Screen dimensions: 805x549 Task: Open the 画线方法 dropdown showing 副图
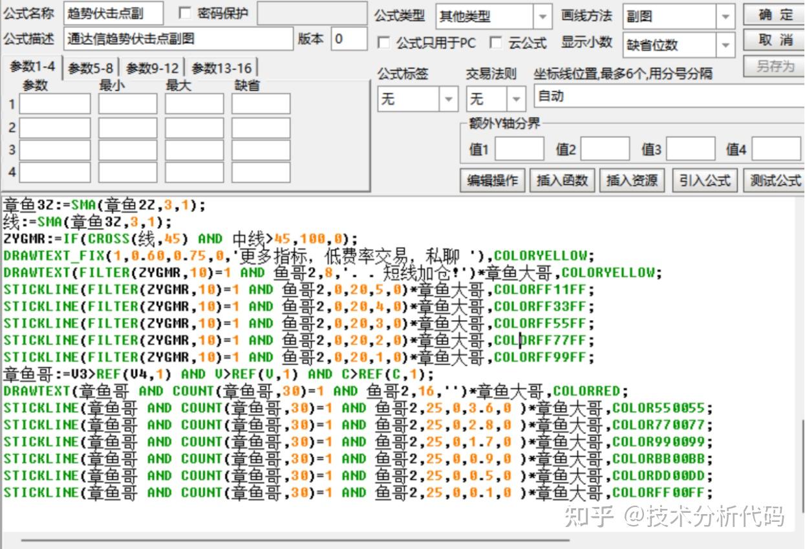click(x=725, y=16)
